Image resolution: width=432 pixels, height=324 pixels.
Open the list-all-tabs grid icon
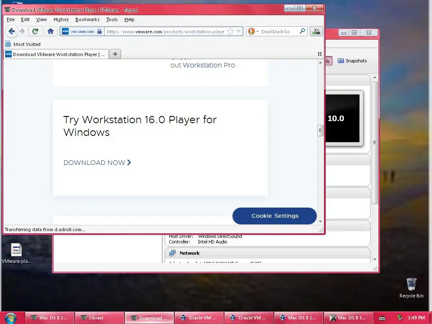point(320,54)
